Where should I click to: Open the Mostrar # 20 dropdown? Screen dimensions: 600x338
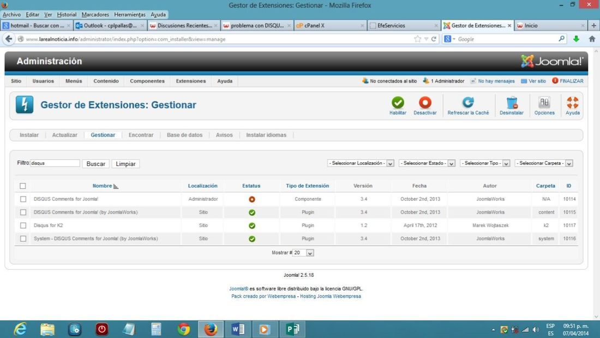point(303,253)
